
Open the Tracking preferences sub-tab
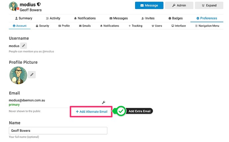pyautogui.click(x=135, y=26)
